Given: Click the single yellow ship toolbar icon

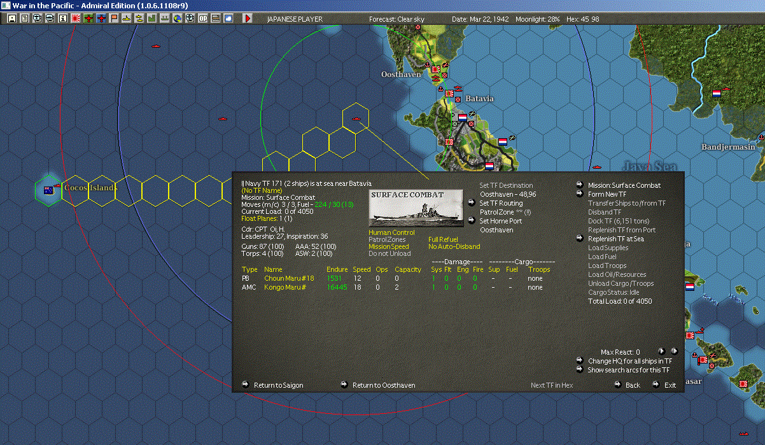Looking at the screenshot, I should (x=127, y=18).
